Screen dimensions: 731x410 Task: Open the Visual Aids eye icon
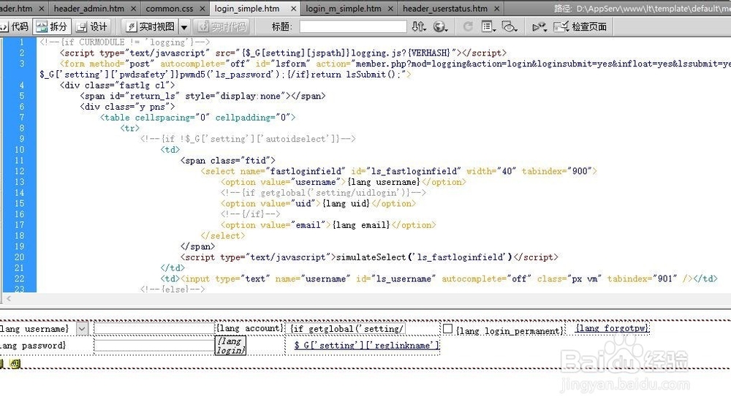[x=509, y=26]
